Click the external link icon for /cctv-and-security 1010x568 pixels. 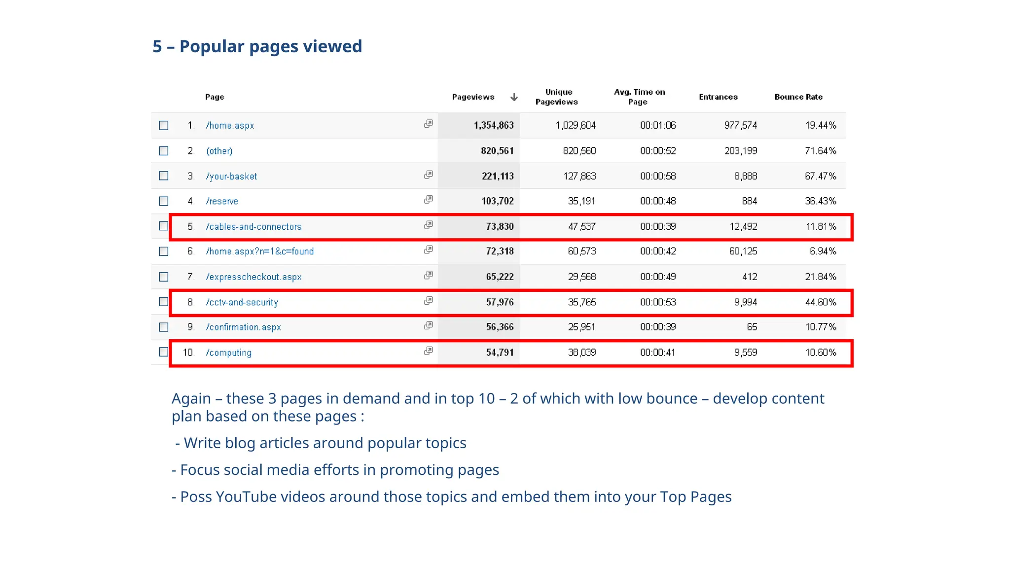(x=429, y=300)
